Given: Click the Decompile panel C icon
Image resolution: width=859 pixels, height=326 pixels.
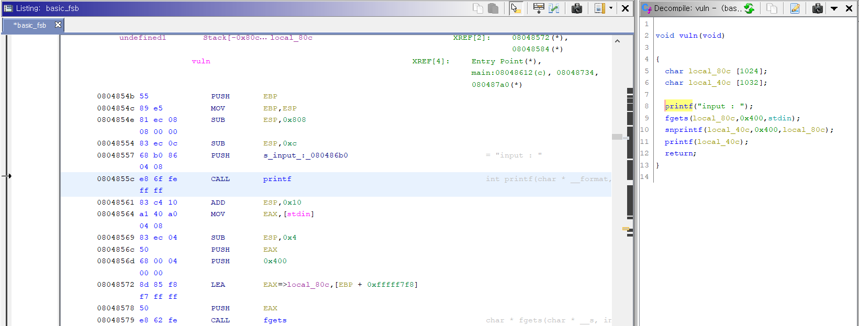Looking at the screenshot, I should [x=646, y=8].
